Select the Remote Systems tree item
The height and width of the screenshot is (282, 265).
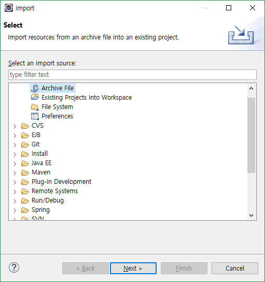[x=54, y=191]
